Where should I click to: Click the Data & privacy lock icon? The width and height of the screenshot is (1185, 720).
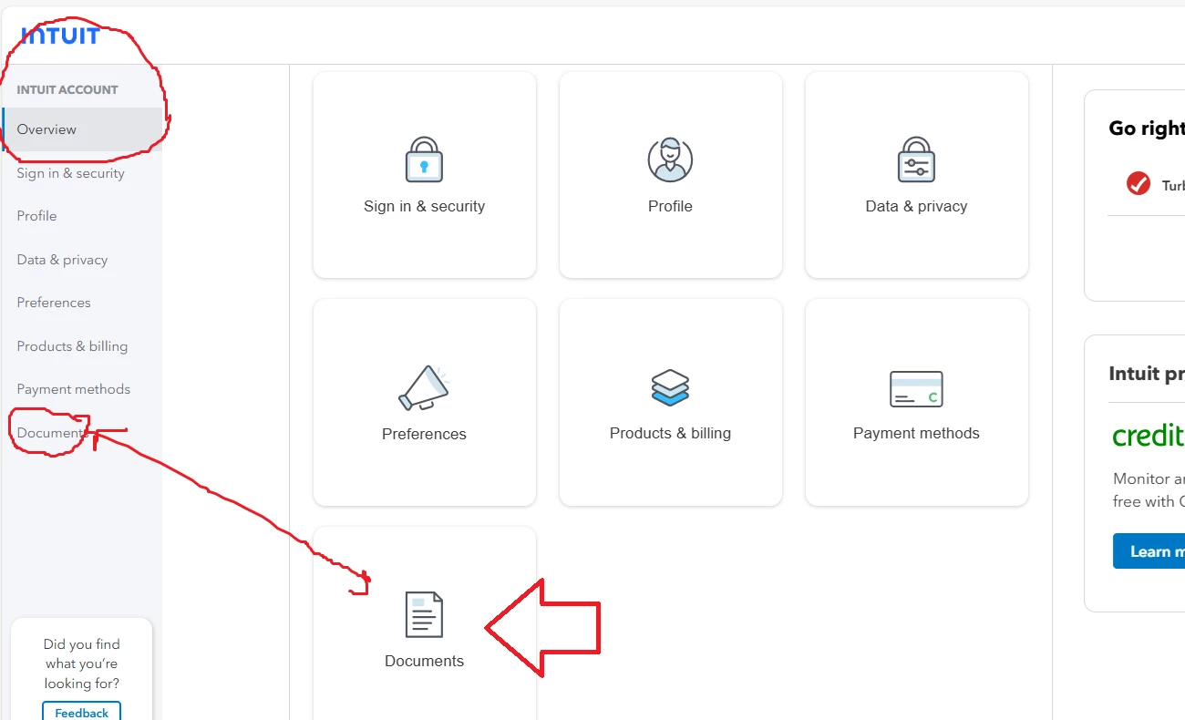tap(916, 159)
